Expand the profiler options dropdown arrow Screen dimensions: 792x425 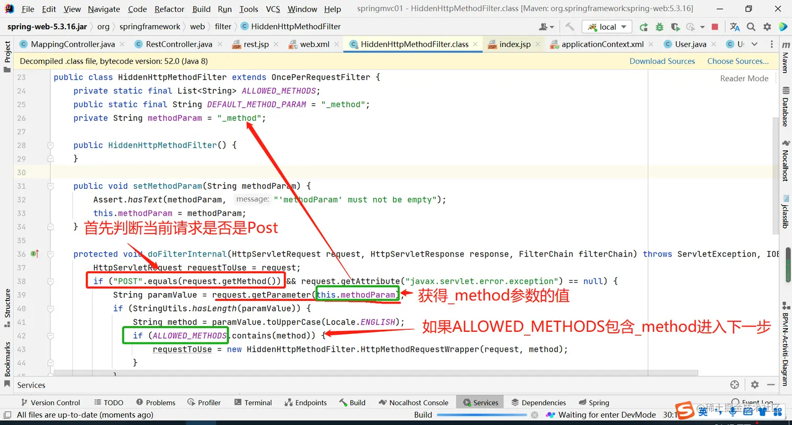(701, 27)
